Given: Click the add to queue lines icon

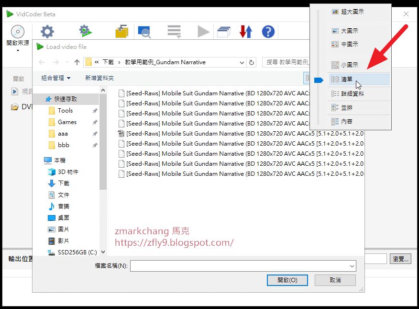Looking at the screenshot, I should pos(174,32).
